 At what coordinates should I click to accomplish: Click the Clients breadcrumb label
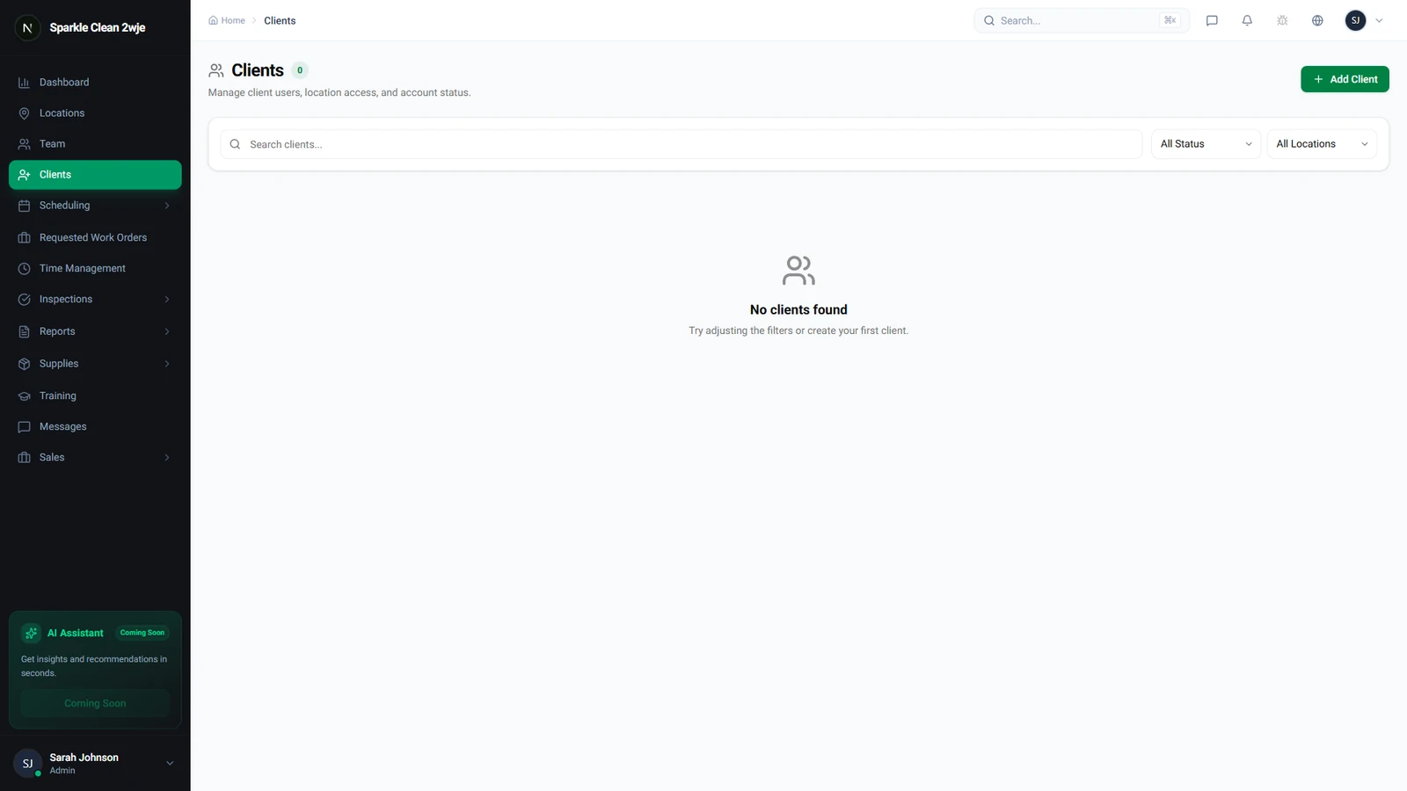coord(280,20)
